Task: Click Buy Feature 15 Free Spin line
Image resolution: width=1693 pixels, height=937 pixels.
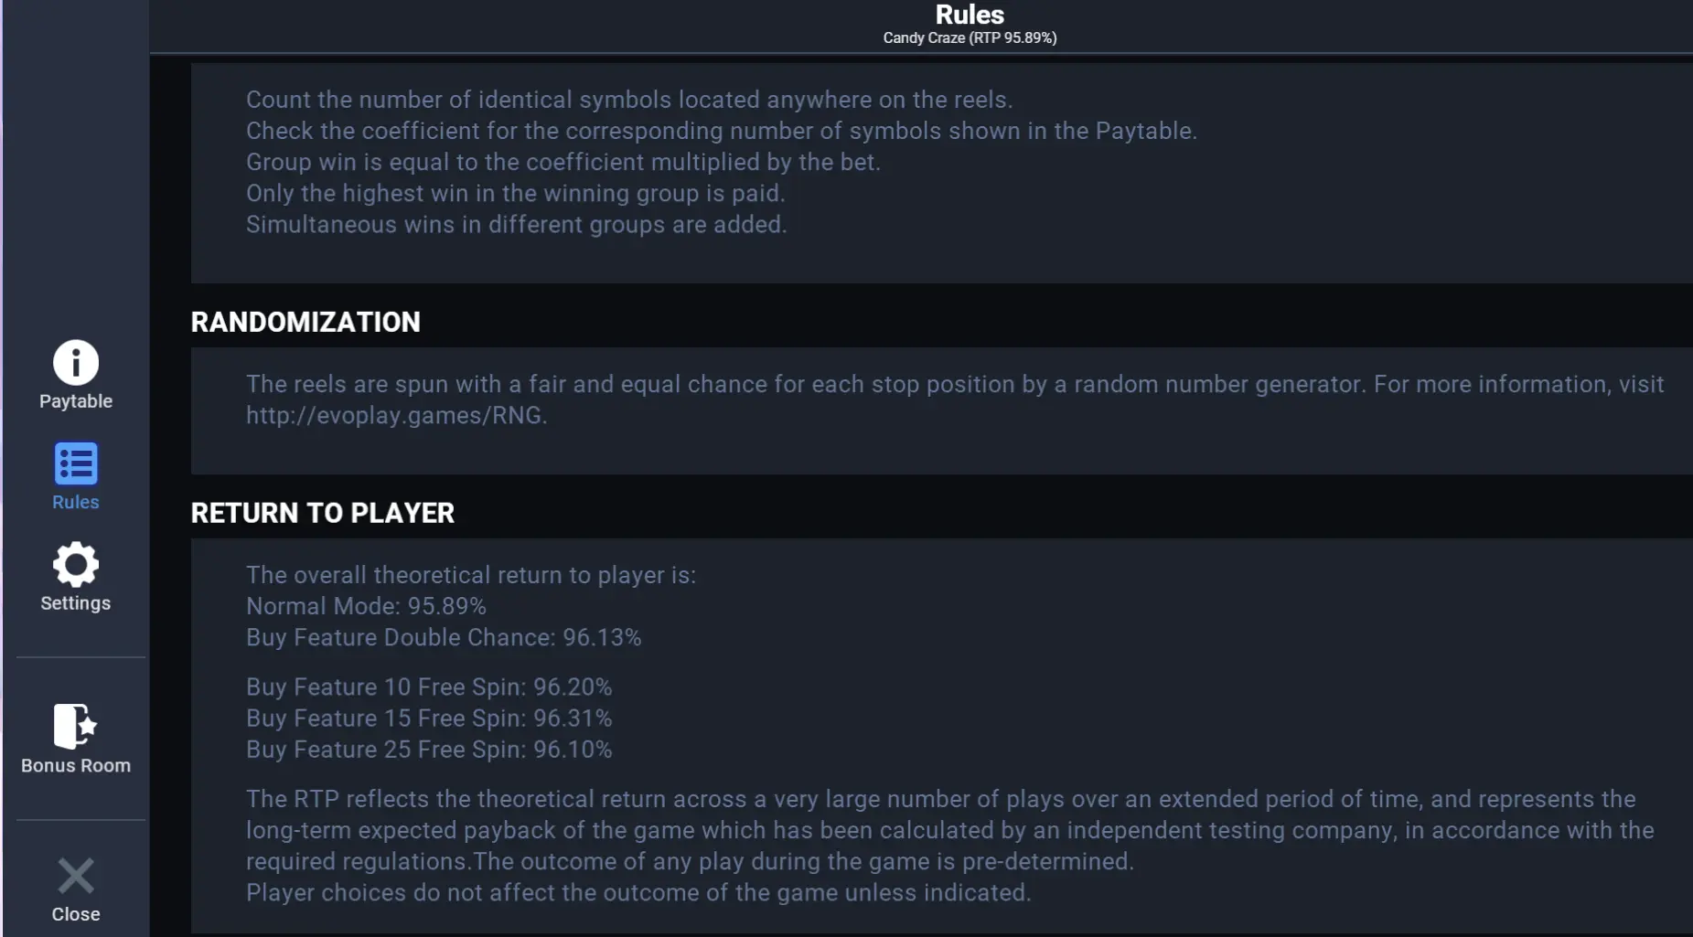Action: (x=429, y=719)
